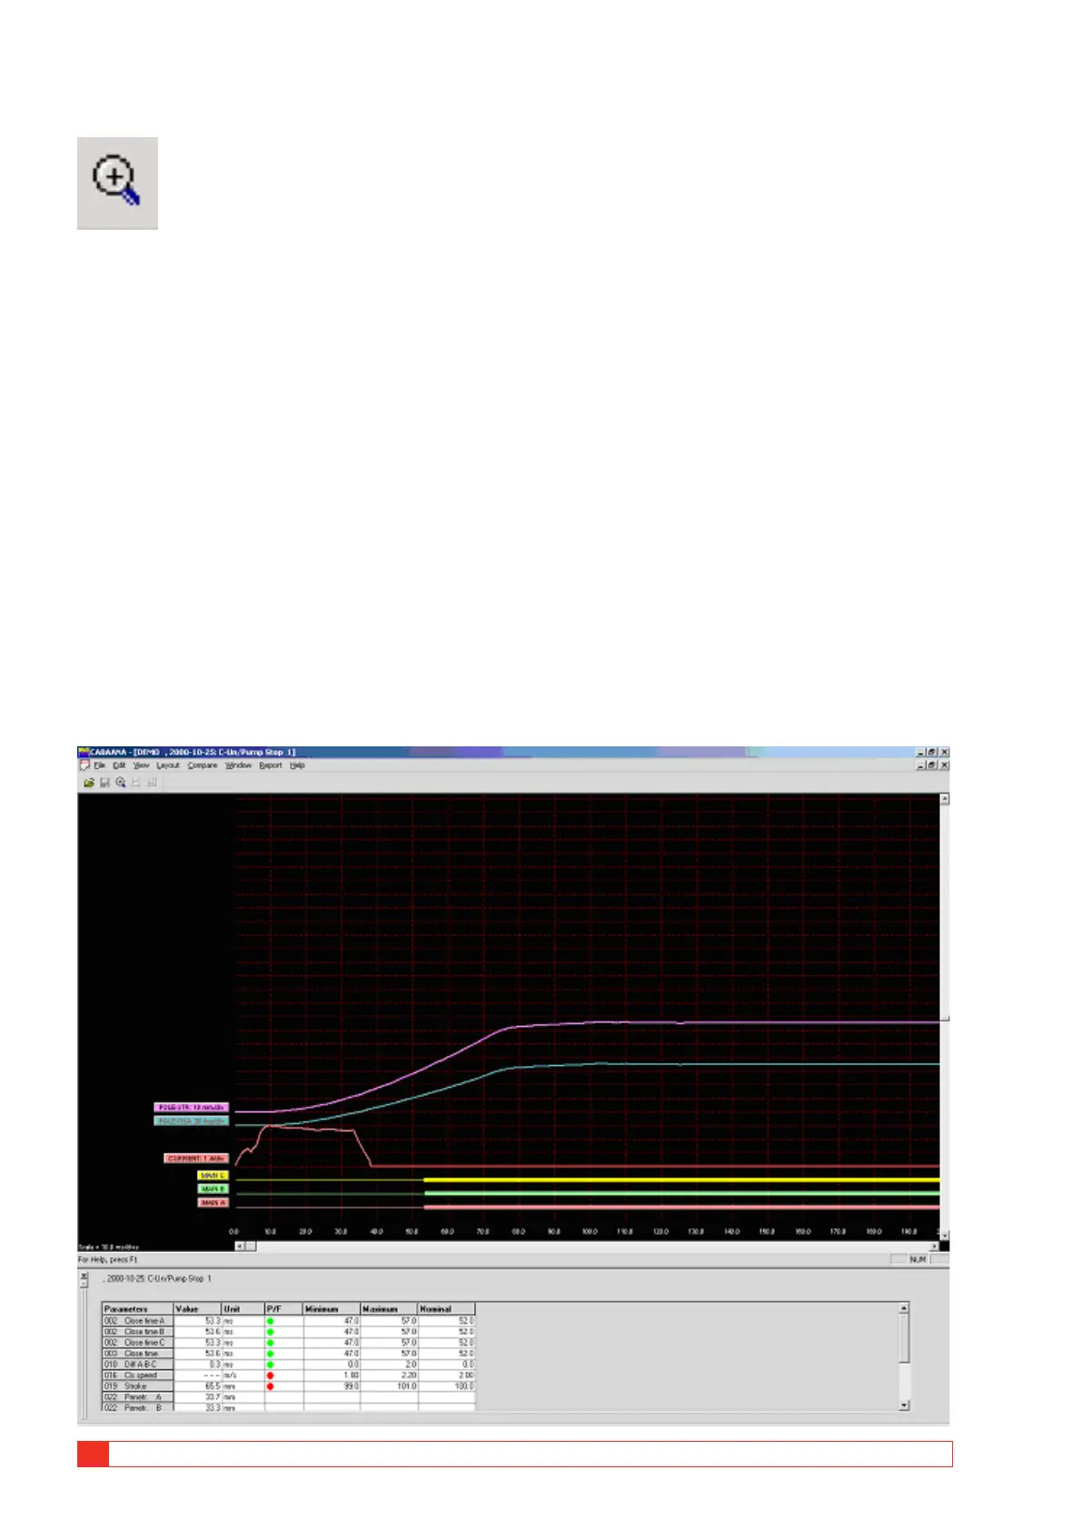Select the pink POLE-STR trace label
Screen dimensions: 1082x1529
pos(191,1108)
